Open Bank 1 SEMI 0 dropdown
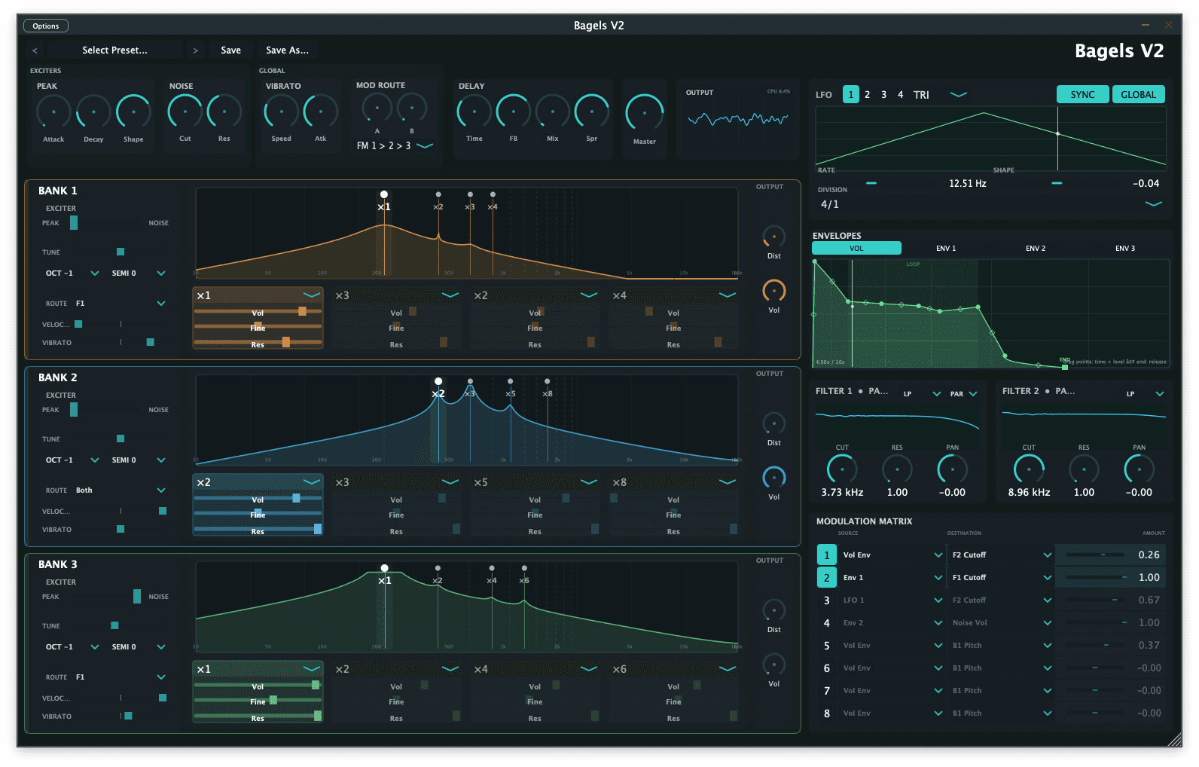 139,273
